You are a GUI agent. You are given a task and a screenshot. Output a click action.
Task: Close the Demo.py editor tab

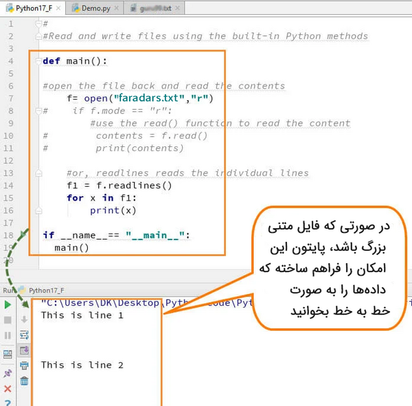pyautogui.click(x=117, y=8)
